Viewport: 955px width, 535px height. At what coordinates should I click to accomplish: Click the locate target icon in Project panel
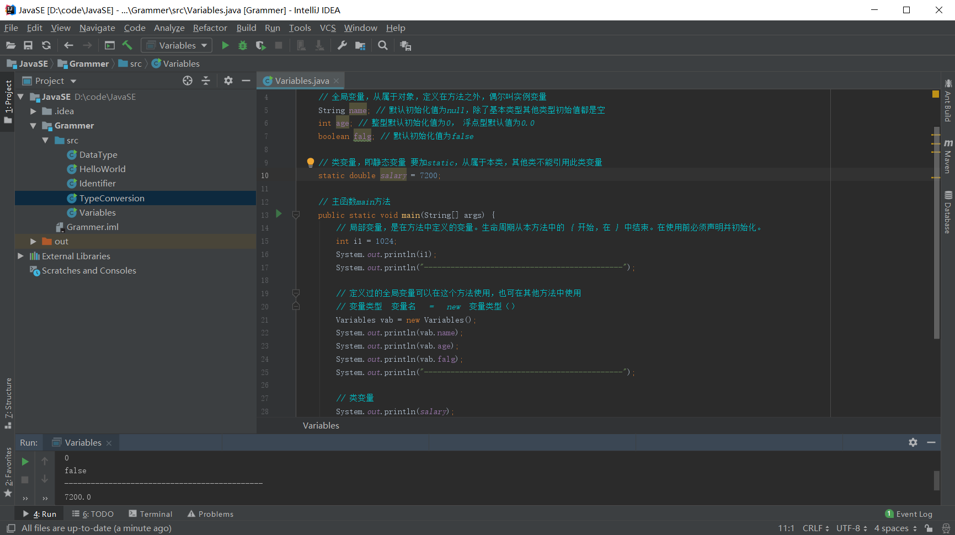[x=188, y=81]
